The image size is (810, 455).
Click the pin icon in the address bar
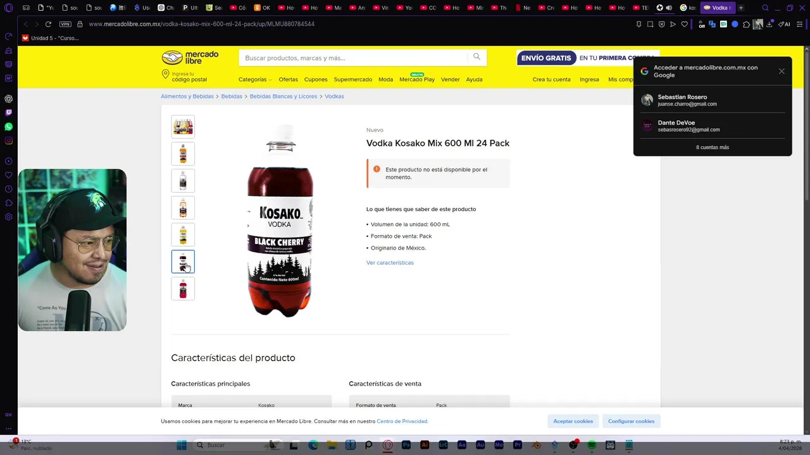(x=639, y=24)
